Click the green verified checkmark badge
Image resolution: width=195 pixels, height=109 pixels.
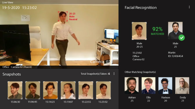(x=182, y=37)
